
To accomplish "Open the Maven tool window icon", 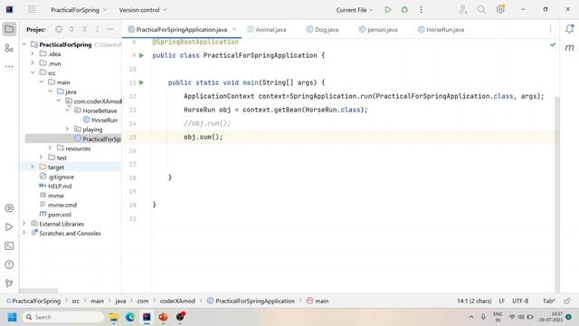I will (569, 47).
